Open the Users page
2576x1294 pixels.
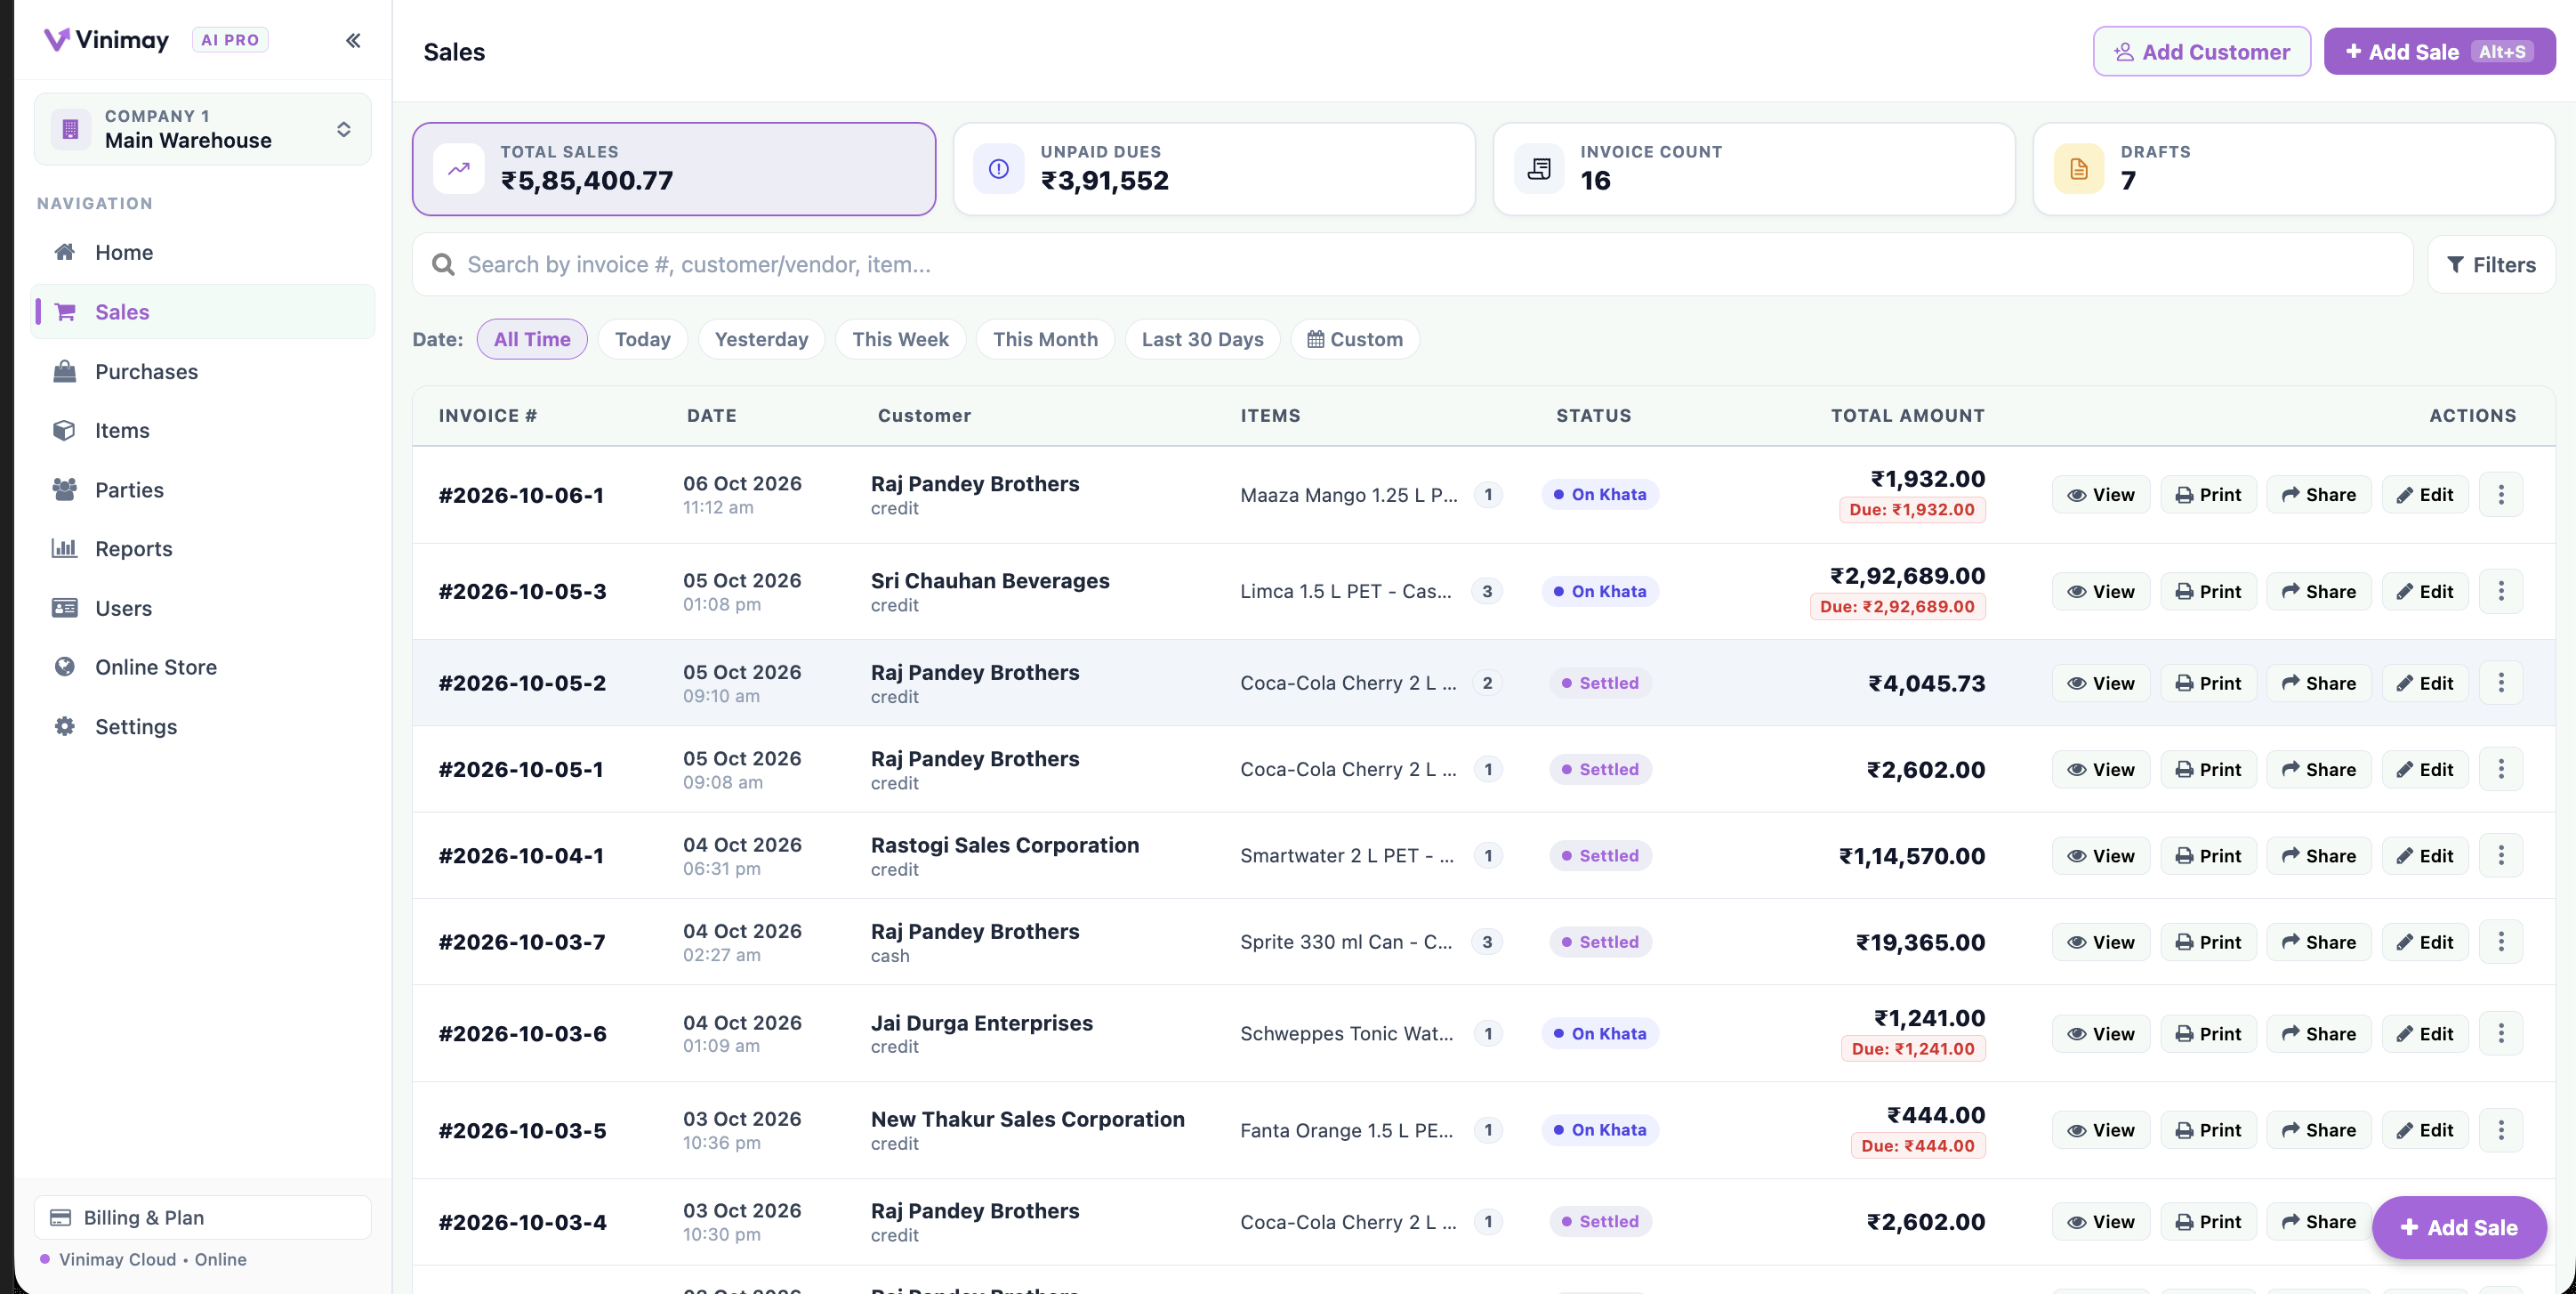point(203,609)
